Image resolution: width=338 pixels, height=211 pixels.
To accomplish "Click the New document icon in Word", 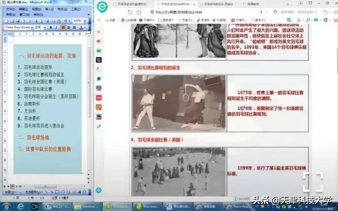I will click(x=7, y=21).
